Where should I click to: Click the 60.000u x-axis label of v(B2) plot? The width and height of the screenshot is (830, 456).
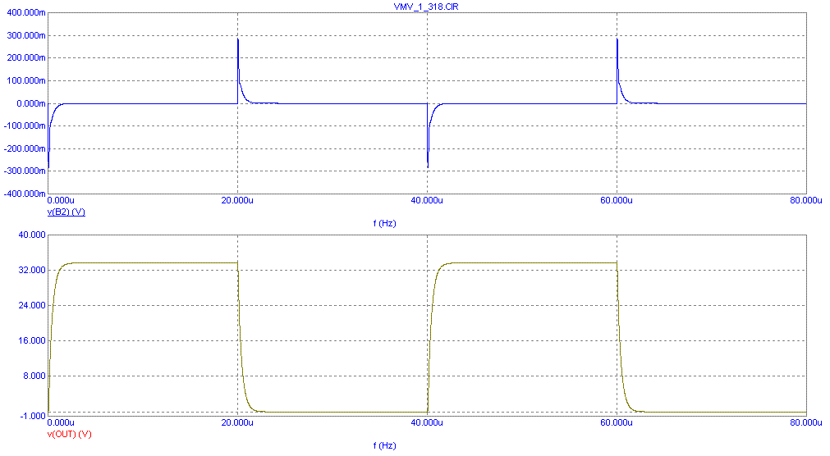[x=617, y=200]
